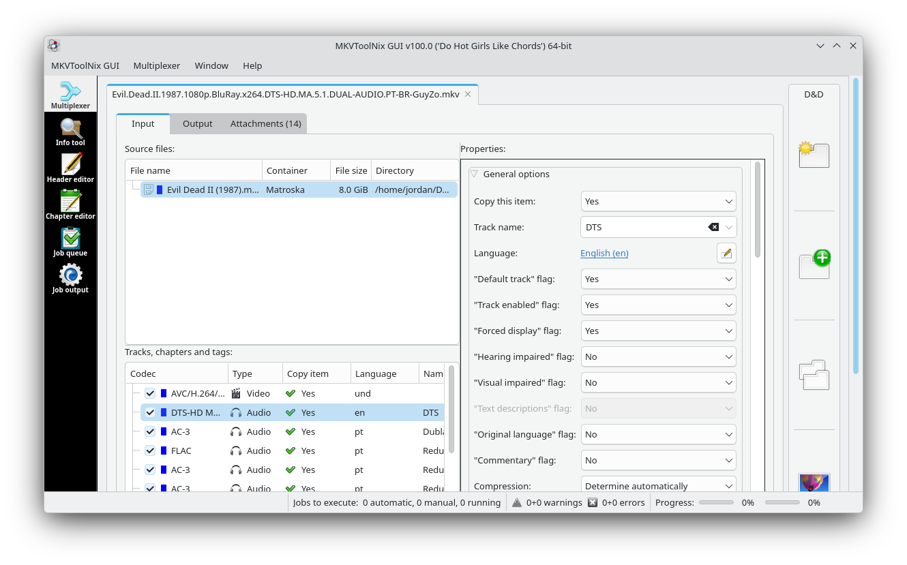Open the Info tool
Image resolution: width=907 pixels, height=565 pixels.
tap(70, 132)
